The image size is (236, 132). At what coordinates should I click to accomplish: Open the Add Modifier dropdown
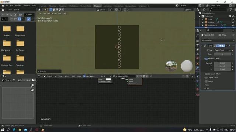pyautogui.click(x=218, y=40)
